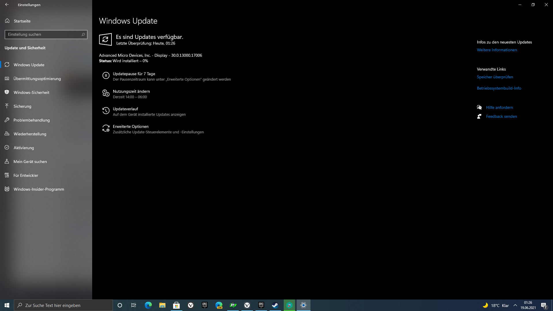553x311 pixels.
Task: Click the Betriebssystembuild-Info link
Action: (499, 88)
